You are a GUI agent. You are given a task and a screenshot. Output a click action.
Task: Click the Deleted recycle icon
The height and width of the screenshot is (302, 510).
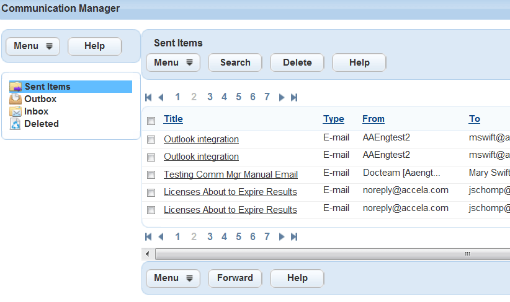click(16, 124)
